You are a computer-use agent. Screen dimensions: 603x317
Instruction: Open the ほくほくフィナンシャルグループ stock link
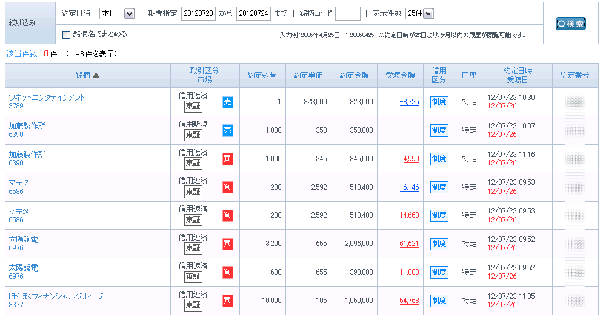pyautogui.click(x=56, y=296)
